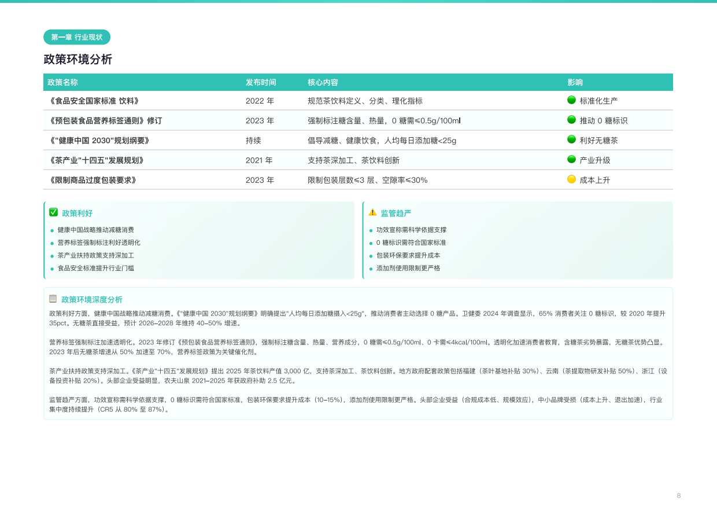Click the yellow dot beside 成本上升
Screen dimensions: 717x507
tap(571, 179)
